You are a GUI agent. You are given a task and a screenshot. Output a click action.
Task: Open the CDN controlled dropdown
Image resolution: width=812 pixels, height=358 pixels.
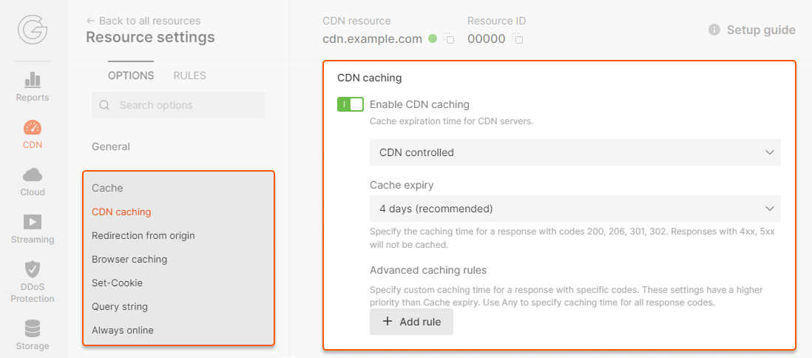575,152
